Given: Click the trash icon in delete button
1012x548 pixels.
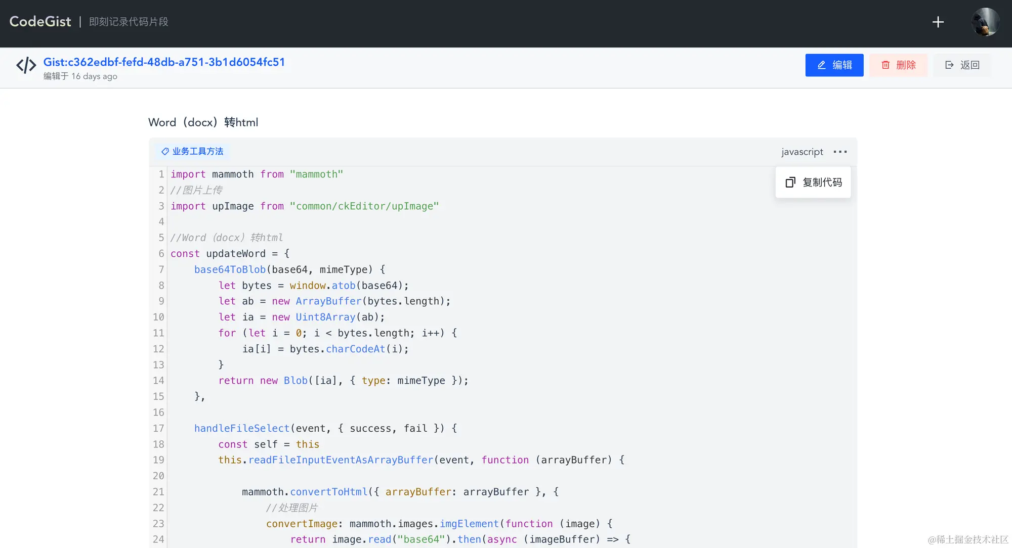Looking at the screenshot, I should (885, 65).
